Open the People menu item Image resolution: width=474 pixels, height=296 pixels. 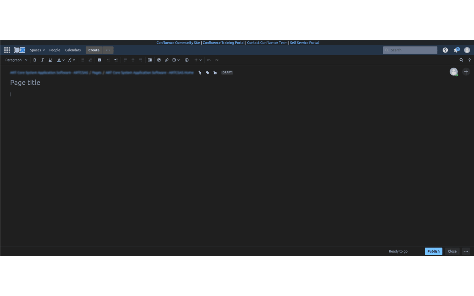[x=54, y=50]
